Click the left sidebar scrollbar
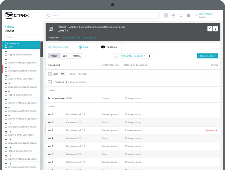 click(42, 49)
